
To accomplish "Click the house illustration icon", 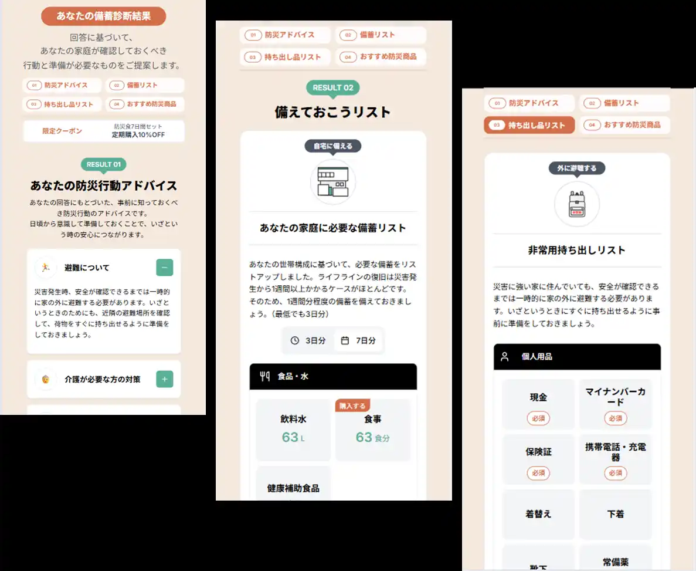I will [332, 181].
